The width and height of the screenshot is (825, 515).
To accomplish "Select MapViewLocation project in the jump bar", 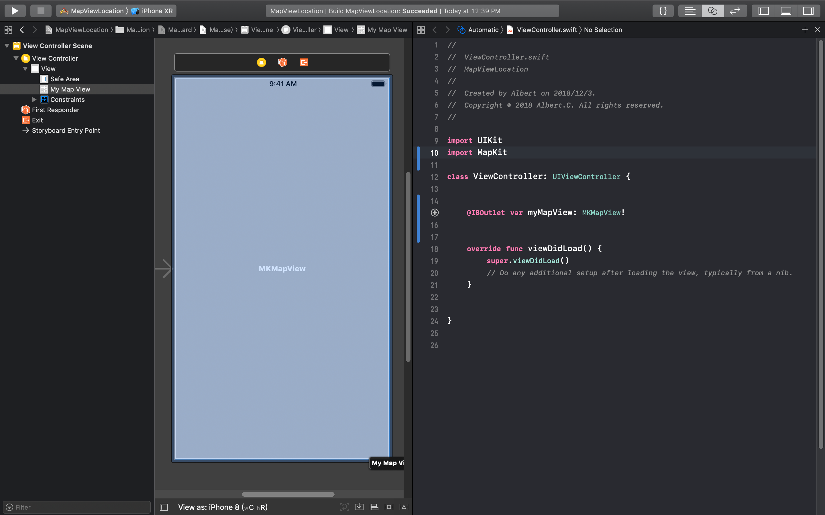I will tap(77, 30).
